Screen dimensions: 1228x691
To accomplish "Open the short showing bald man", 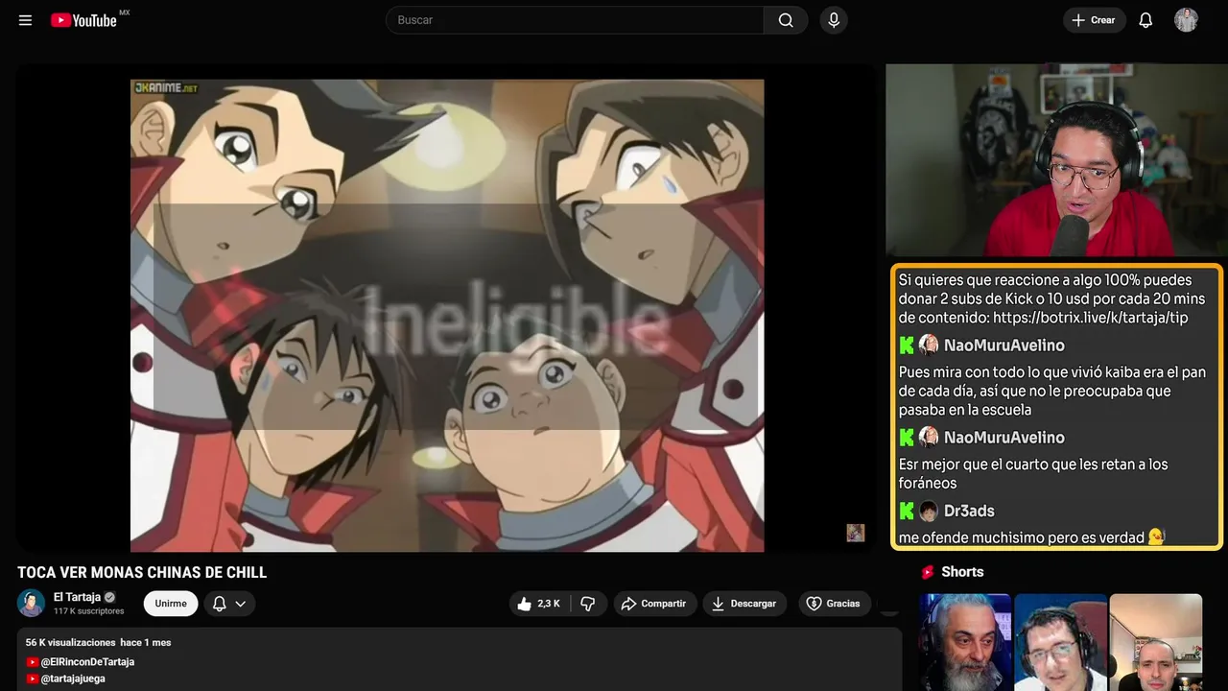I will [1155, 642].
